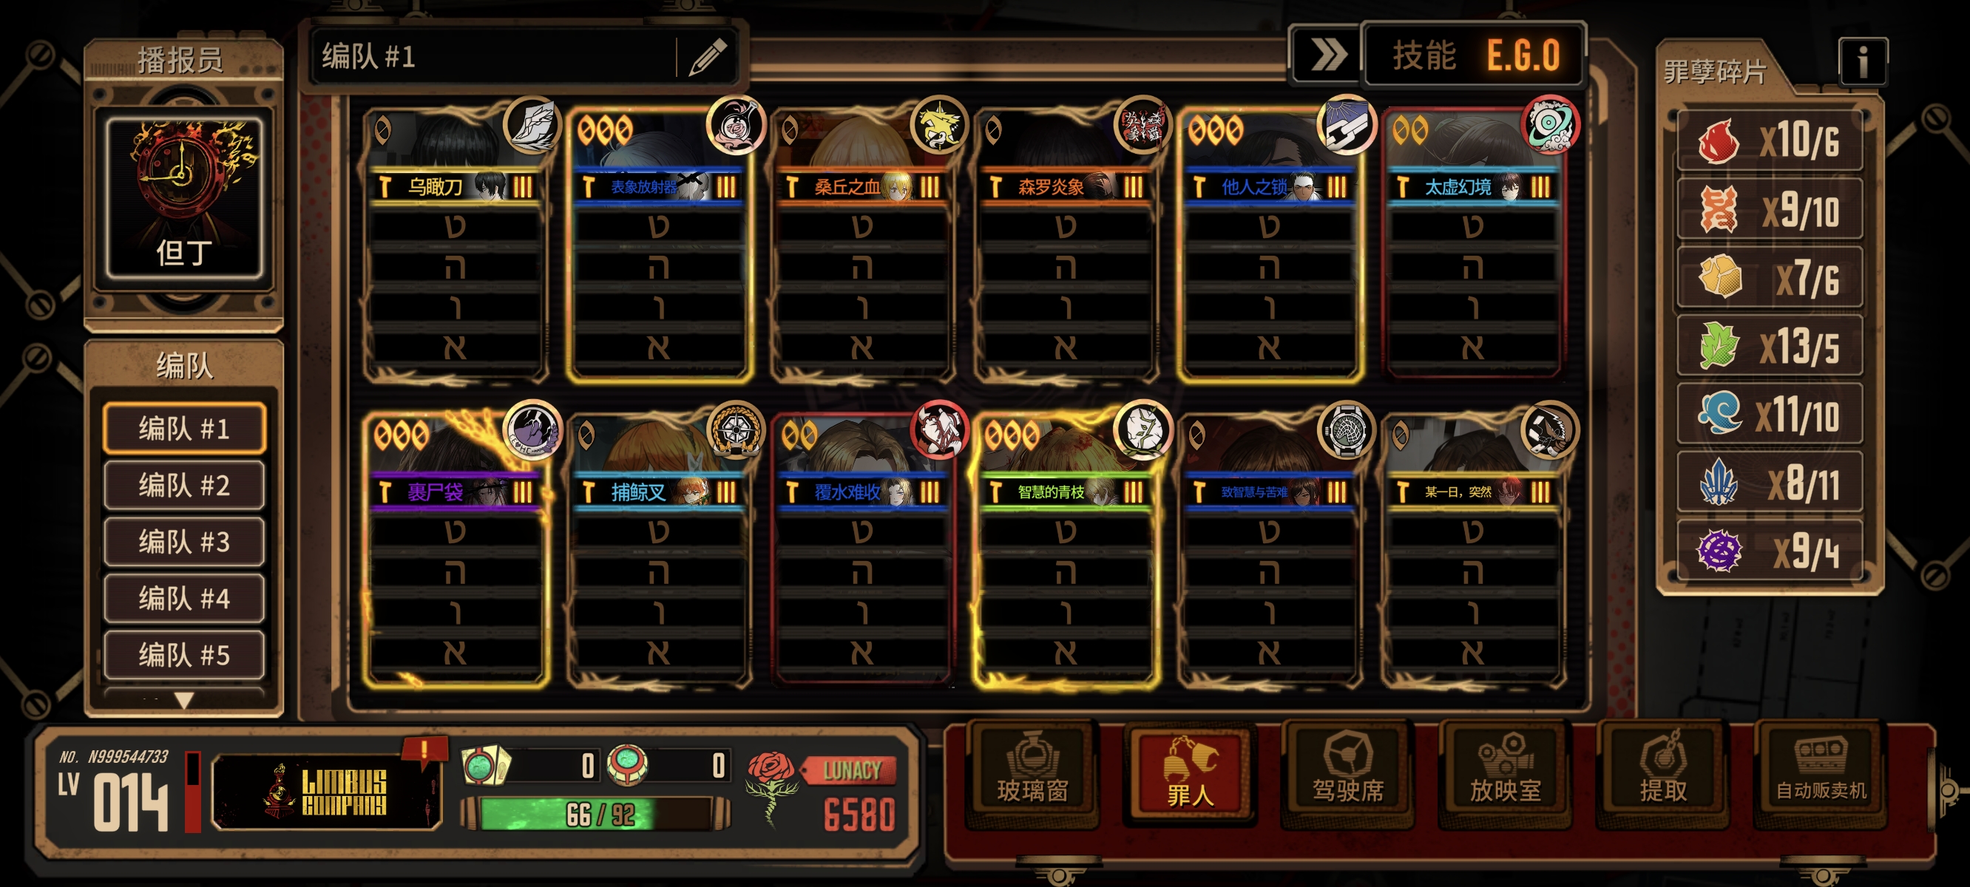1970x887 pixels.
Task: Click the purple Envy sin fragment icon
Action: [1719, 550]
